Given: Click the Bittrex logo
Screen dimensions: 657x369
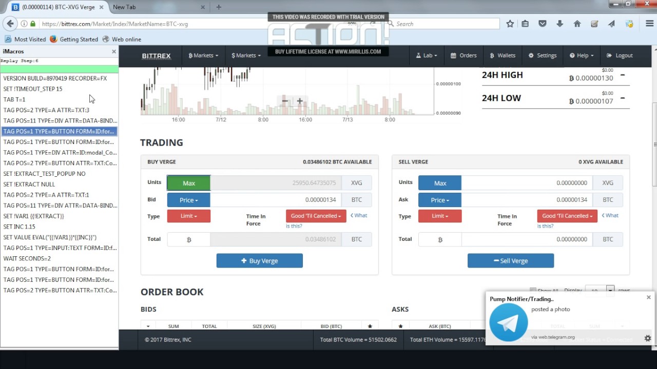Looking at the screenshot, I should click(x=156, y=56).
